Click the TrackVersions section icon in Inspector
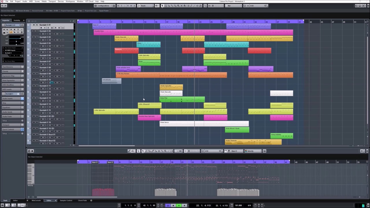Image resolution: width=370 pixels, height=208 pixels. pos(22,67)
